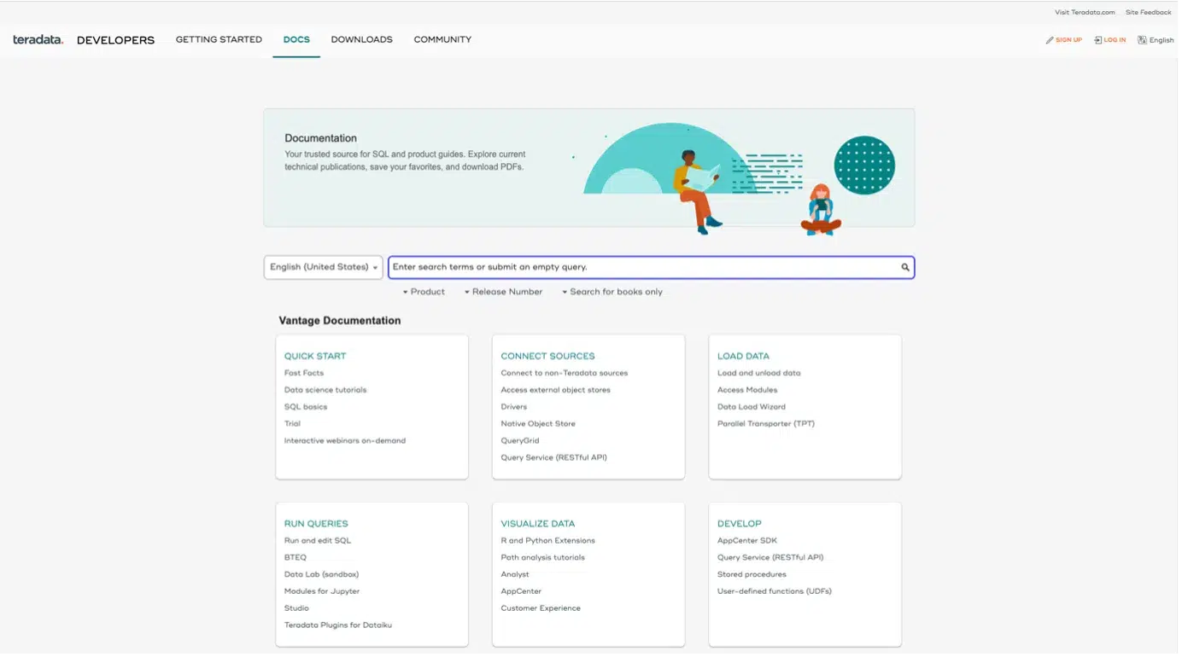The height and width of the screenshot is (657, 1182).
Task: Open the Getting Started menu
Action: coord(219,40)
